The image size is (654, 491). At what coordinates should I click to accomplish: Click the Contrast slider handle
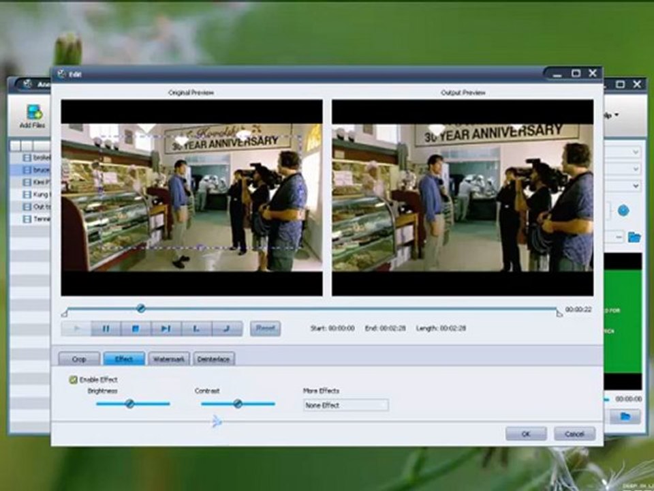tap(238, 404)
